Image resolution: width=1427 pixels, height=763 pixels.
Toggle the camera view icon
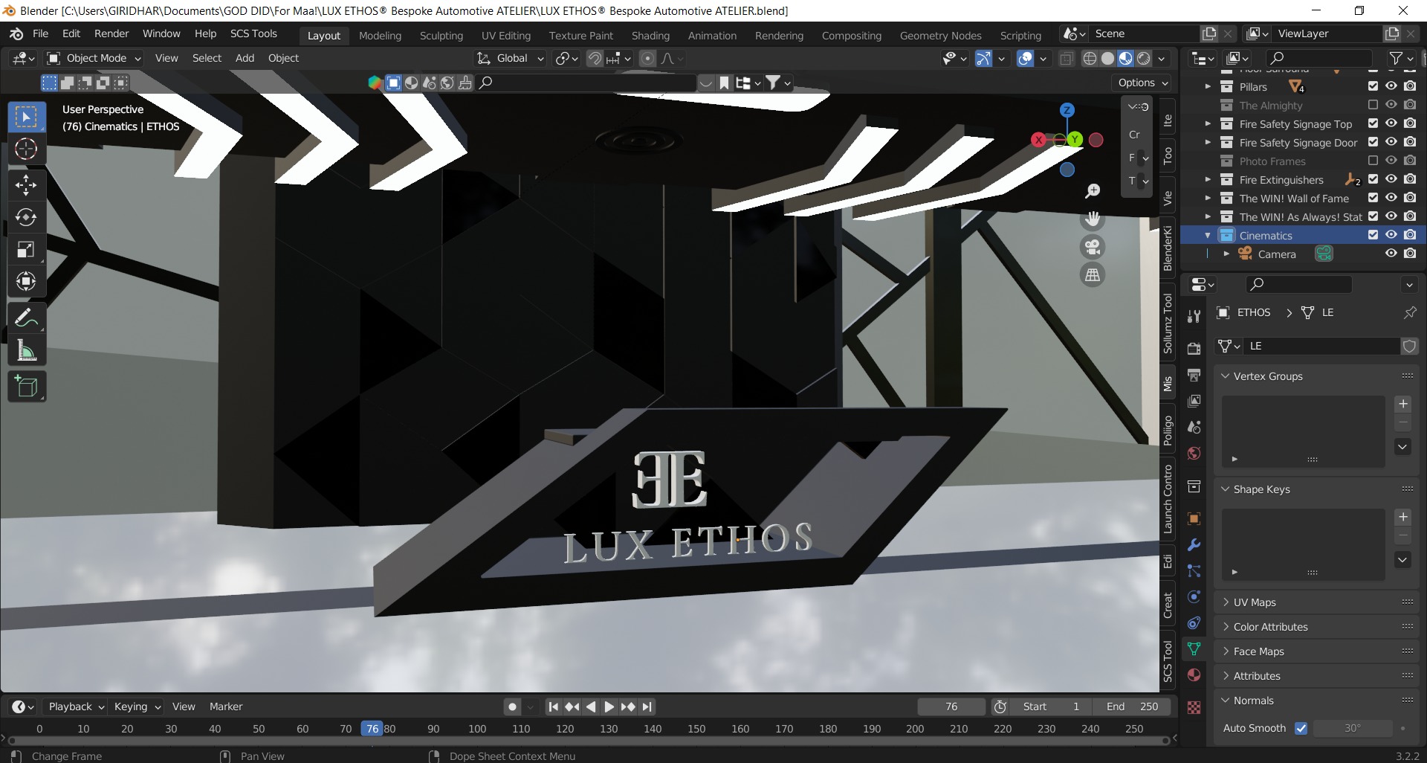(x=1093, y=247)
